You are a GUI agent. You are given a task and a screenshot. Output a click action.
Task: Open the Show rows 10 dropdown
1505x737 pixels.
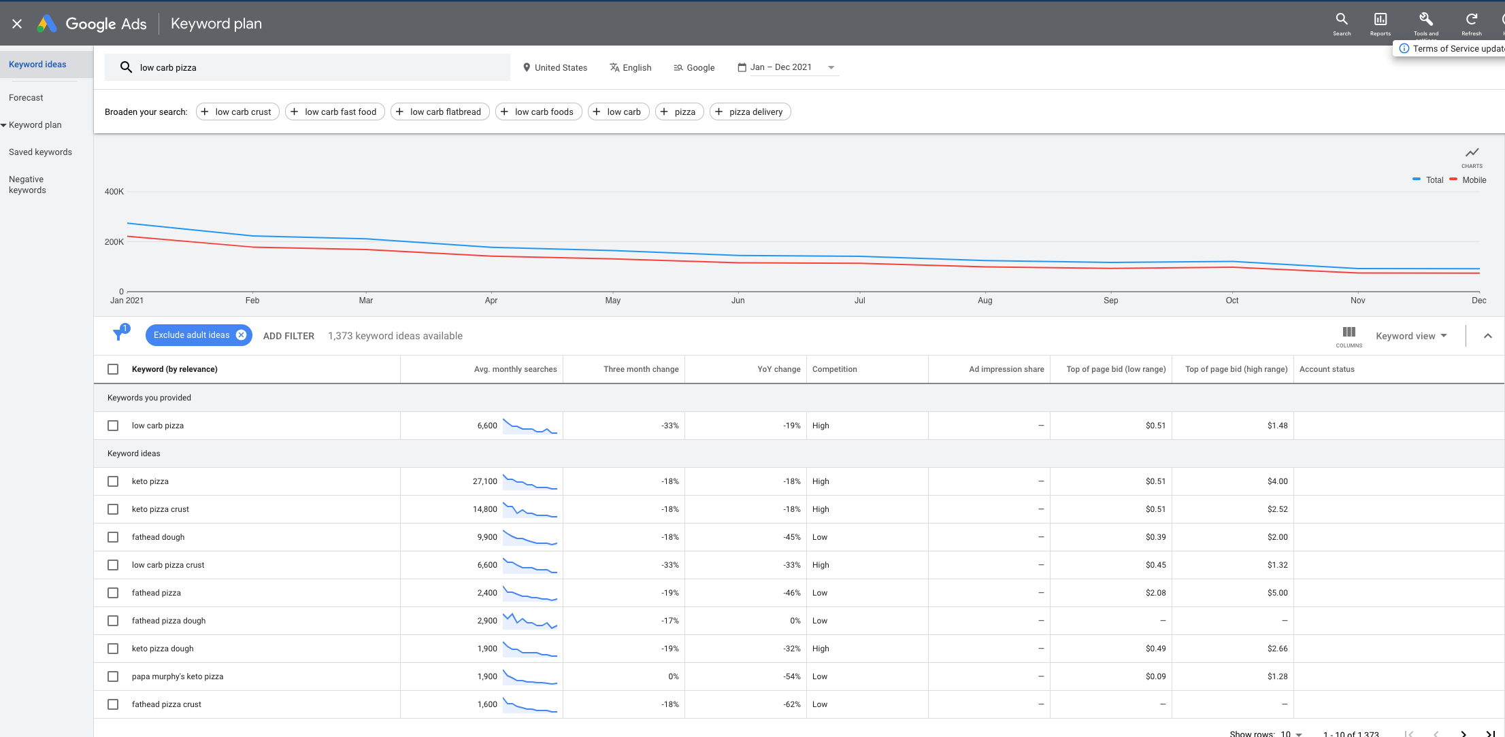pos(1291,734)
